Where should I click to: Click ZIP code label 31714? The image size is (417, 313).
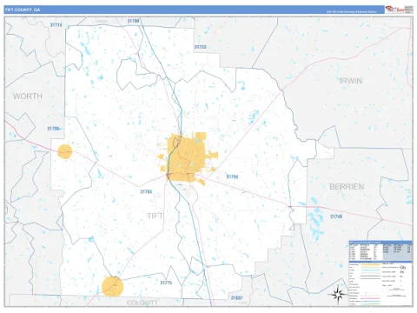56,25
